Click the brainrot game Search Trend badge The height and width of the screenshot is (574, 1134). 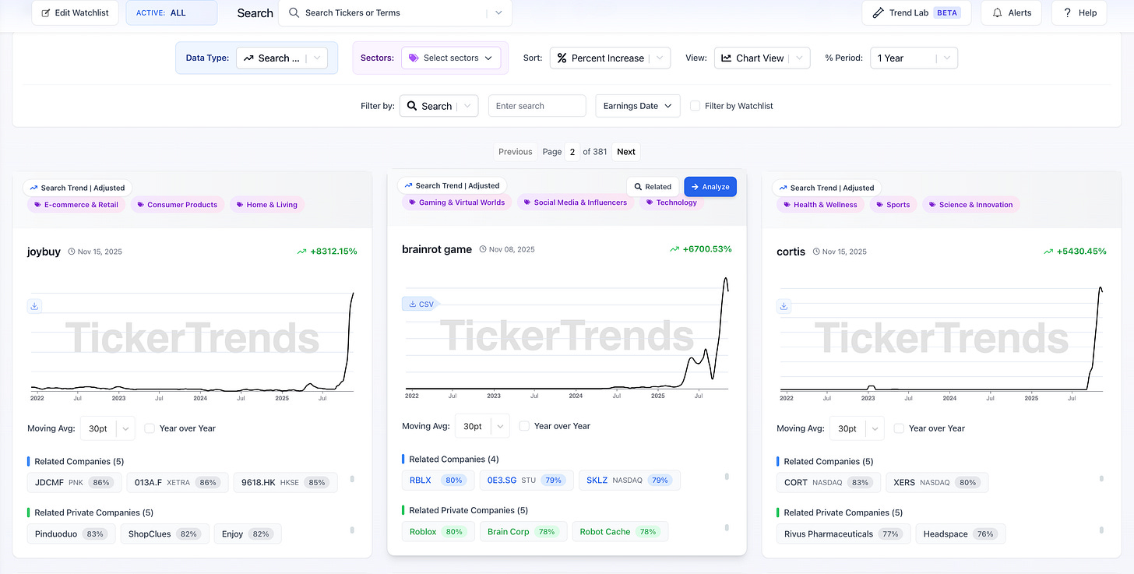point(452,185)
